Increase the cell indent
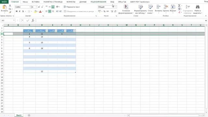Screen dimensions: 208x117 60,11
